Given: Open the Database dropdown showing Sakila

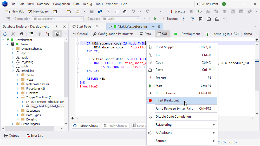Looking at the screenshot, I should click(121, 19).
